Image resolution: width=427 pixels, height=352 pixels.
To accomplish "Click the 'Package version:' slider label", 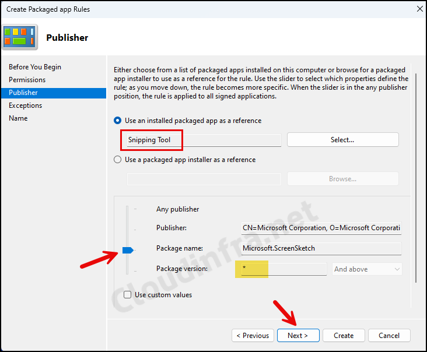I will [182, 269].
